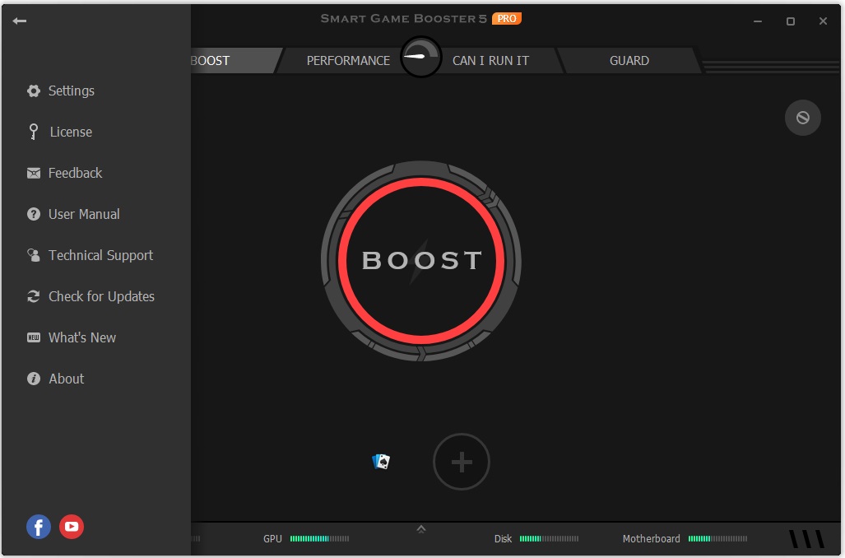This screenshot has width=845, height=558.
Task: Switch to the PERFORMANCE tab
Action: 348,60
